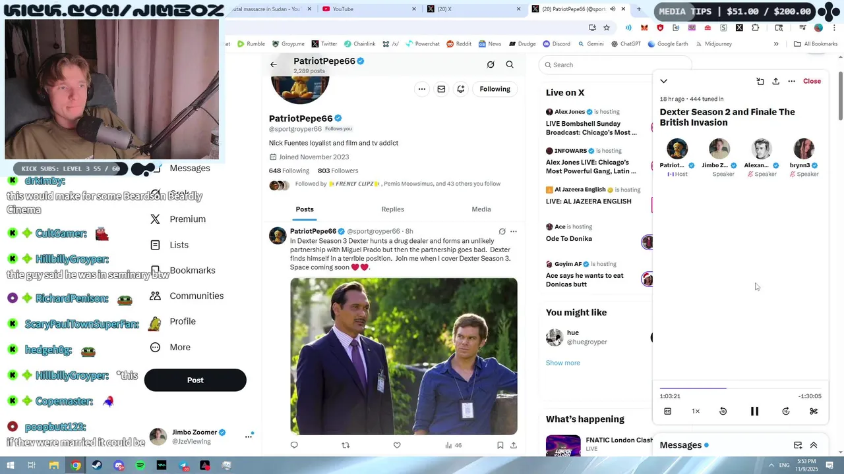Close the Space panel
Viewport: 844px width, 474px height.
tap(812, 82)
